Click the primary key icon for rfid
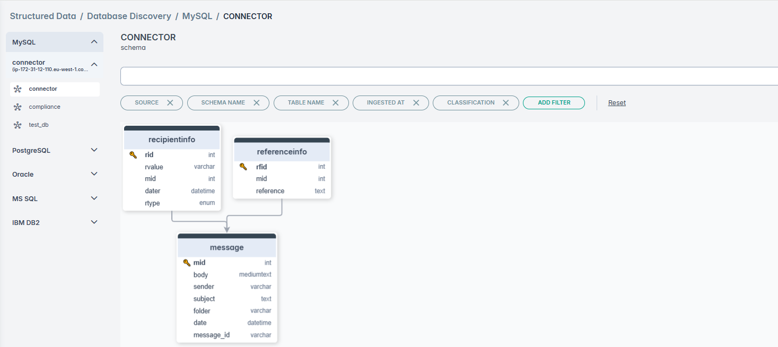The image size is (778, 347). [243, 167]
